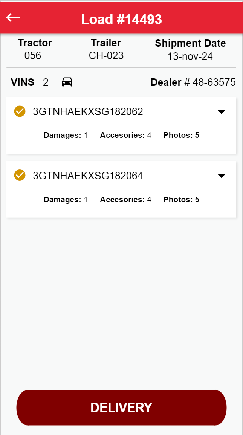Toggle checkmark for VIN ending 182062

click(x=20, y=111)
